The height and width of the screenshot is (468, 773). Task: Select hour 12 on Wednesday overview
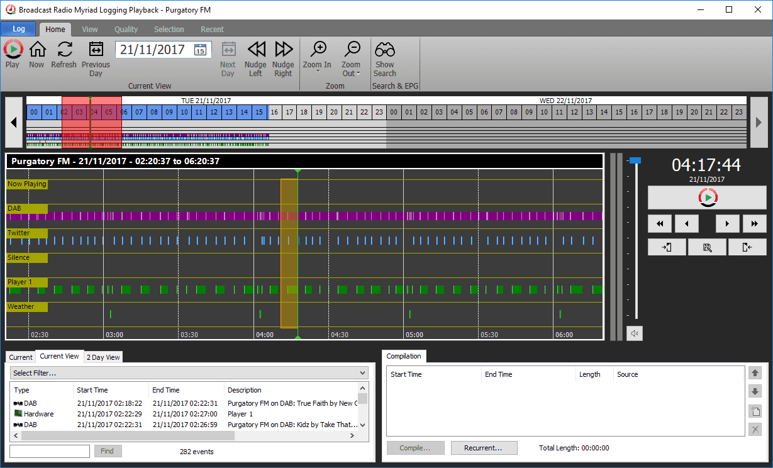[574, 113]
